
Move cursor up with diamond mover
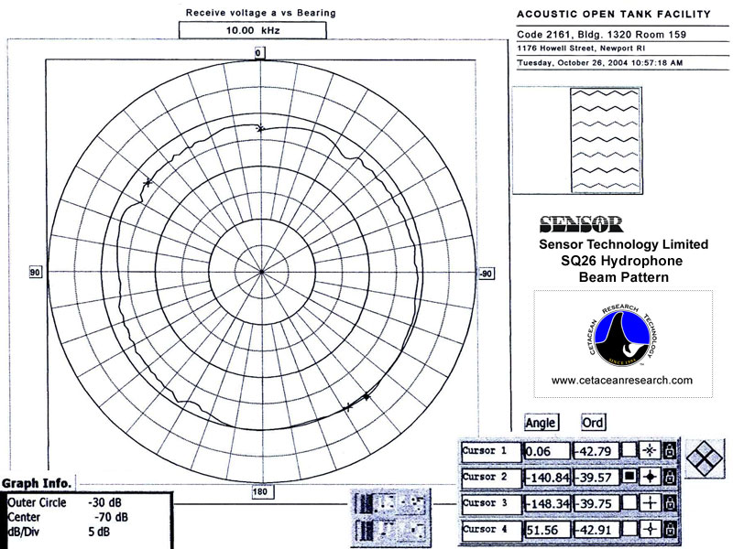pos(705,448)
